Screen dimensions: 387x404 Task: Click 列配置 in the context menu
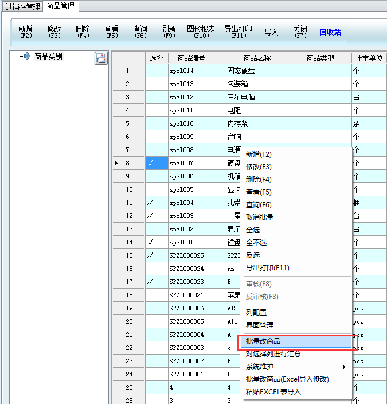point(256,313)
